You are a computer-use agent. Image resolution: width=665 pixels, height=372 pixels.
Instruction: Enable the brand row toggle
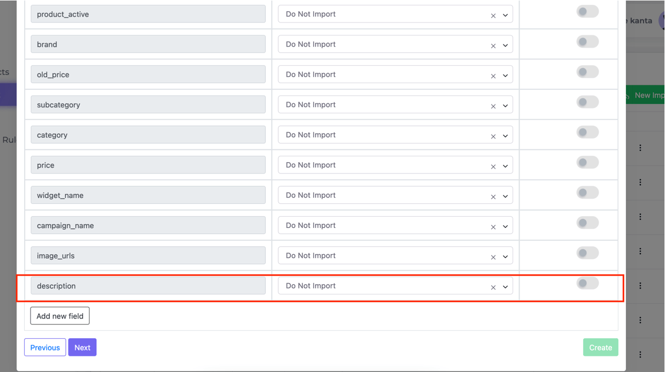click(x=587, y=42)
